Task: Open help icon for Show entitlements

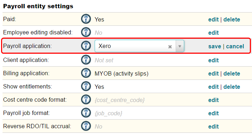Action: [86, 86]
